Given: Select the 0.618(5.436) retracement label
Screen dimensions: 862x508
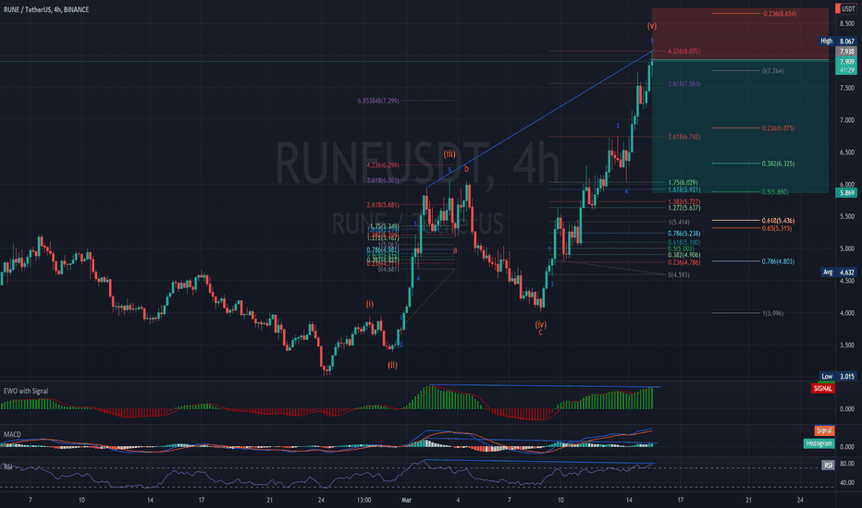Looking at the screenshot, I should pos(778,221).
